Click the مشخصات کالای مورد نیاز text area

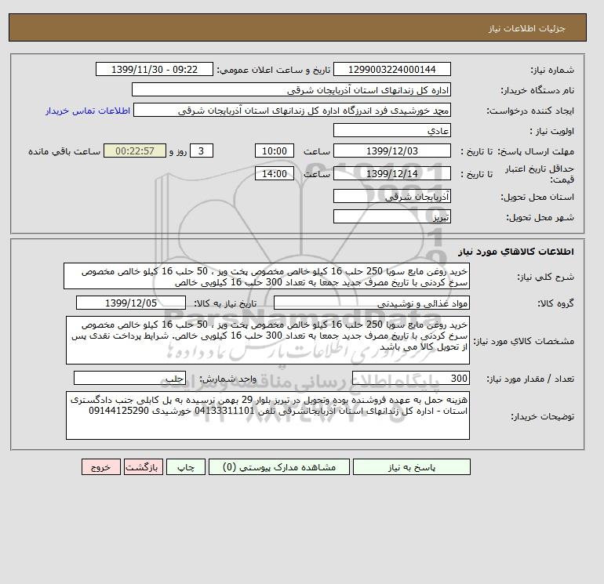267,340
